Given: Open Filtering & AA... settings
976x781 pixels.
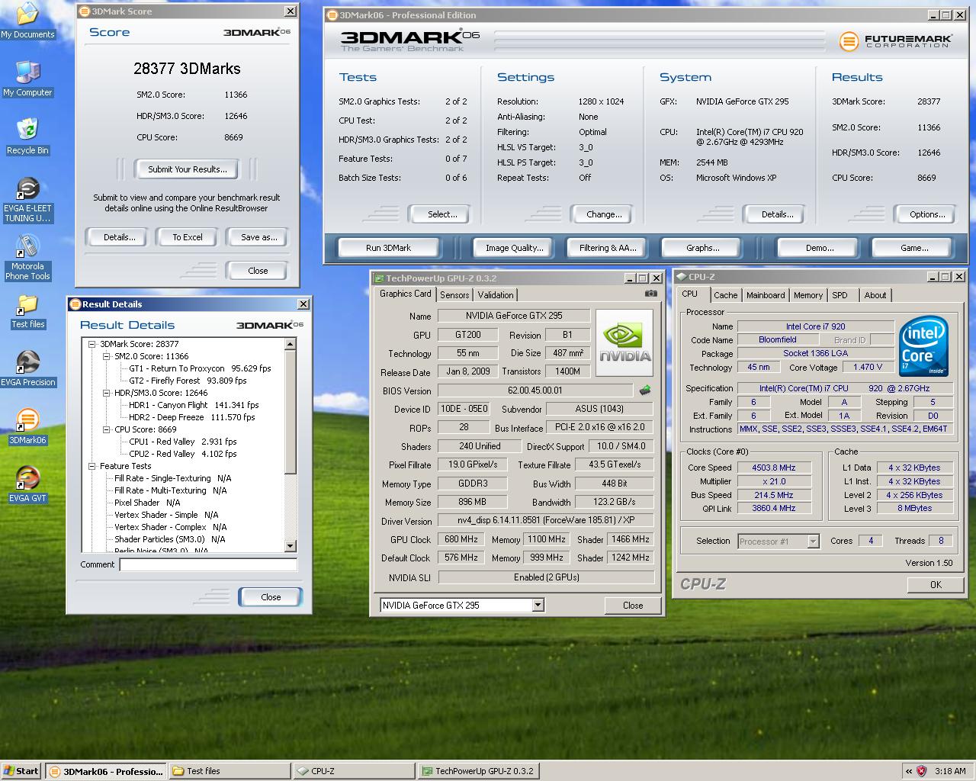Looking at the screenshot, I should tap(608, 248).
